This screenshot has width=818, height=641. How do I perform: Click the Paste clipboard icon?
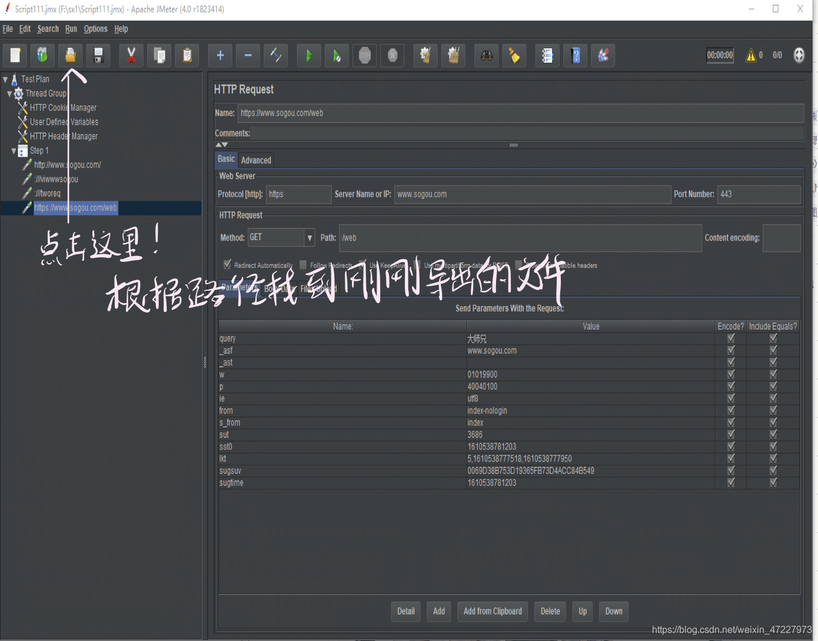(187, 55)
